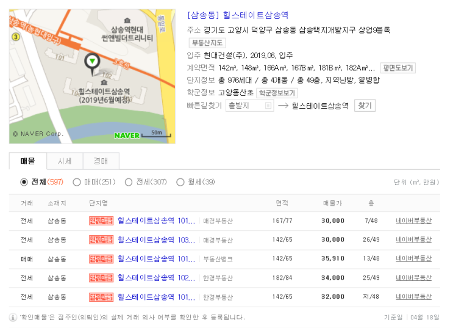Screen dimensions: 453x328
Task: Click the 출발지 input field
Action: [x=249, y=106]
